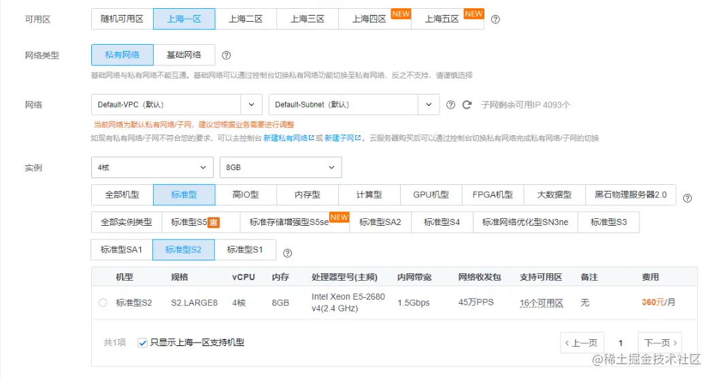Viewport: 713px width, 378px height.
Task: Click the 1.5Gbps bandwidth value
Action: coord(414,303)
